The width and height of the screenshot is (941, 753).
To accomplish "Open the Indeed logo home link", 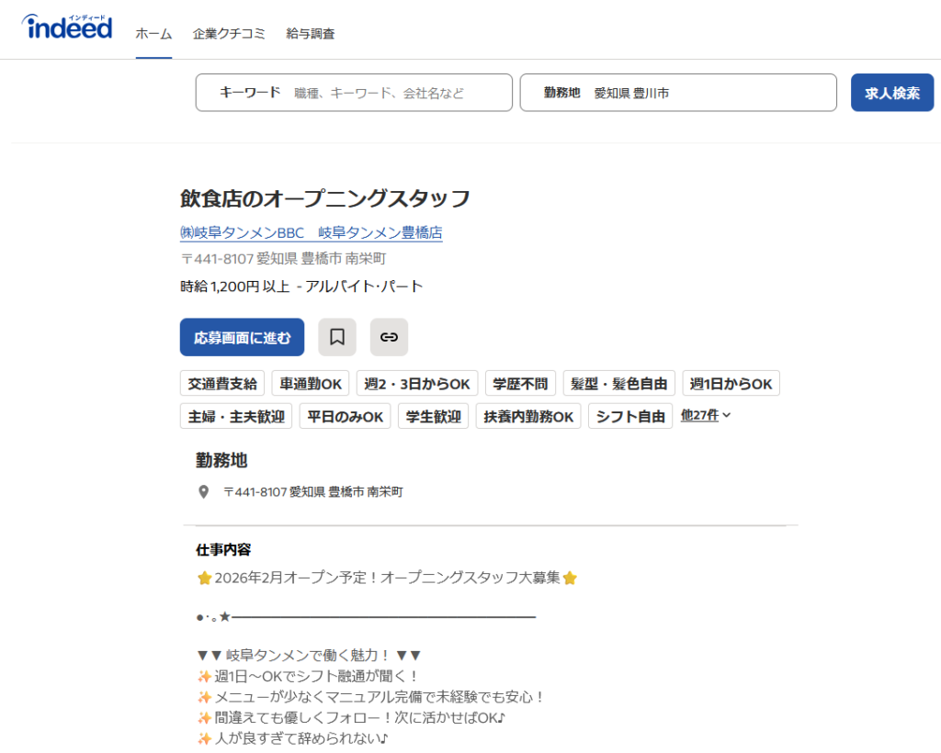I will [67, 28].
